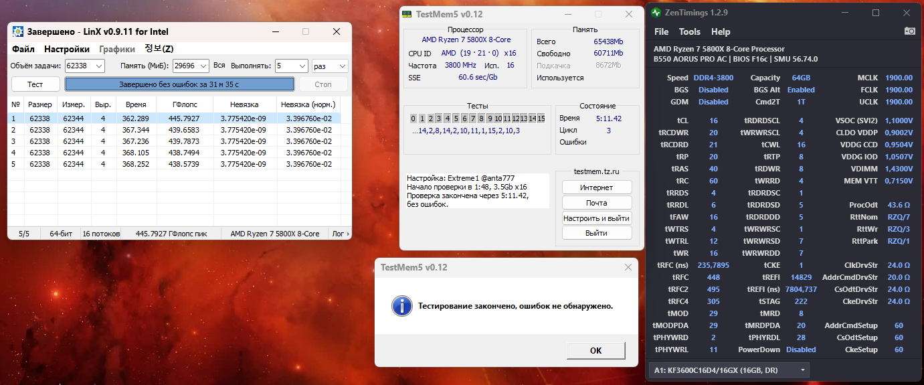Viewport: 924px width, 385px height.
Task: Open the File menu in ZenTimings
Action: (x=661, y=31)
